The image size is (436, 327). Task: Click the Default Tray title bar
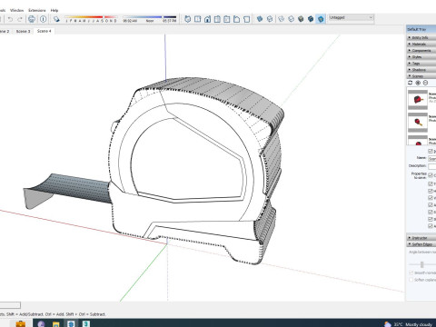click(x=421, y=29)
